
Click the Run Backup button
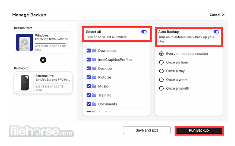[199, 131]
